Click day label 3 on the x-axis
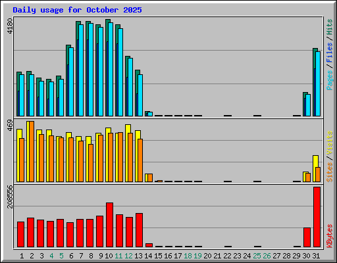 tap(41, 256)
